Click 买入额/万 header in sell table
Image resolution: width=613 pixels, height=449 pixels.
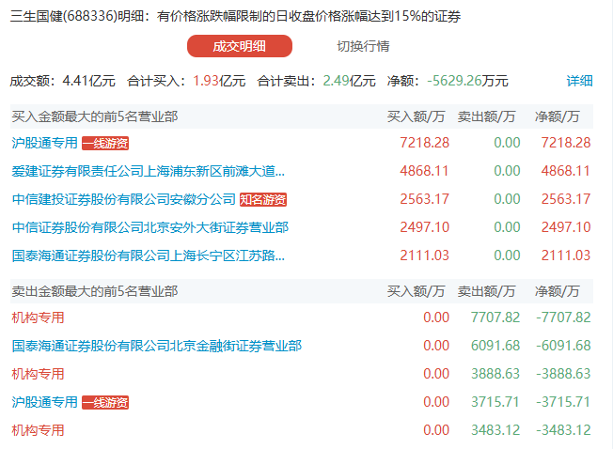click(x=416, y=291)
